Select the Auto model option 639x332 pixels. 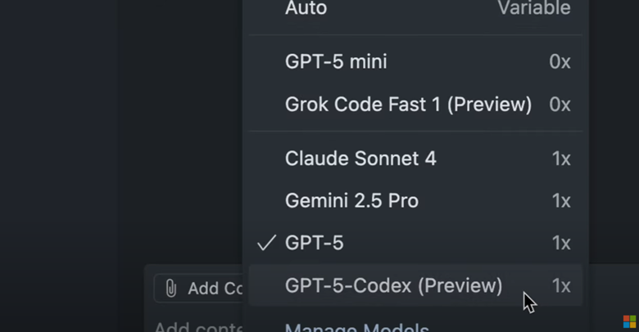click(x=306, y=8)
